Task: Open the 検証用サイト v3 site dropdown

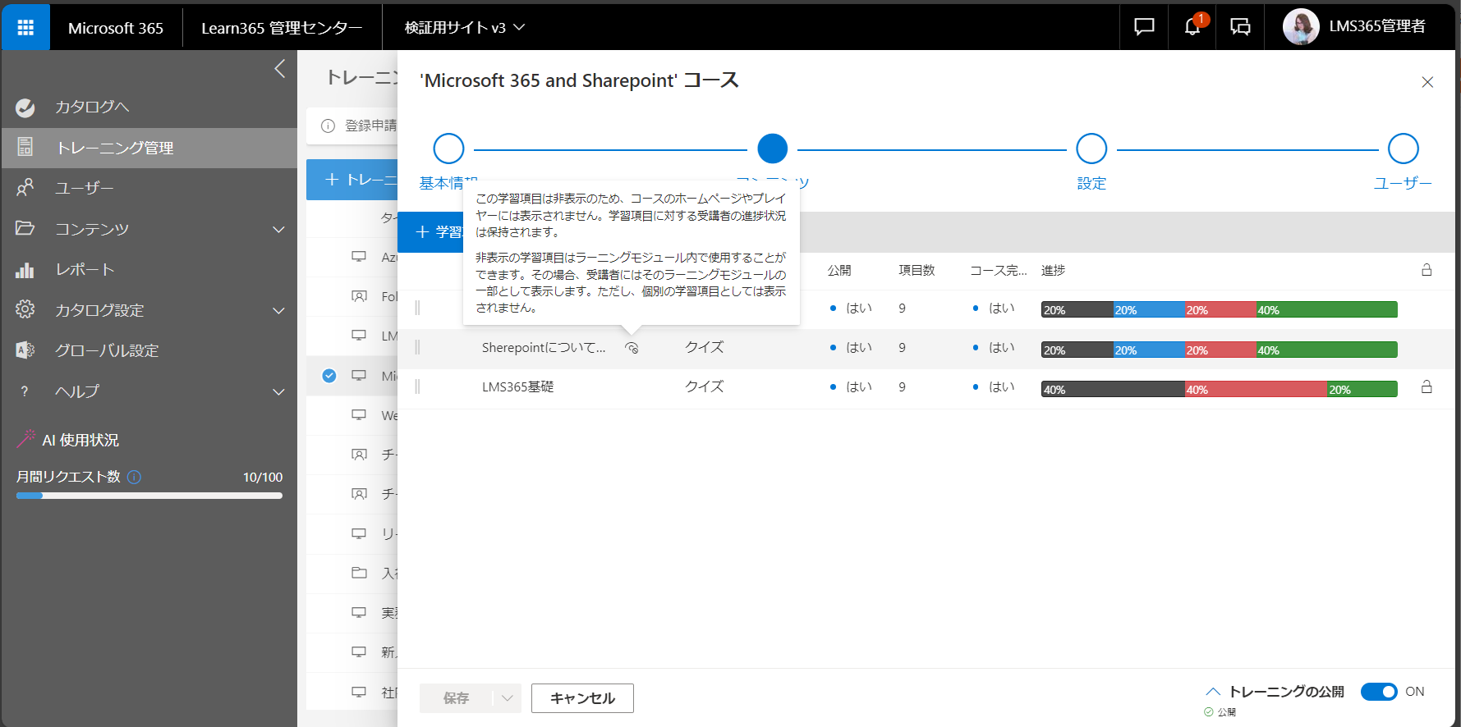Action: [x=464, y=27]
